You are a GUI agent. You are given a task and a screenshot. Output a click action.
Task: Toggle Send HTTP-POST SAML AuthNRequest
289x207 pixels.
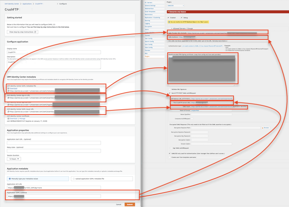click(x=169, y=93)
